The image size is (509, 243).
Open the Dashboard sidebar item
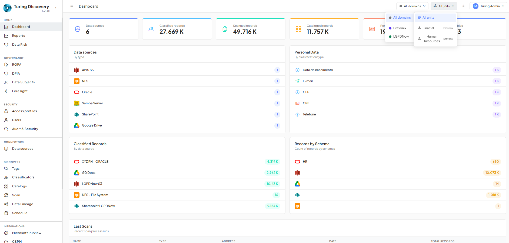click(x=31, y=27)
